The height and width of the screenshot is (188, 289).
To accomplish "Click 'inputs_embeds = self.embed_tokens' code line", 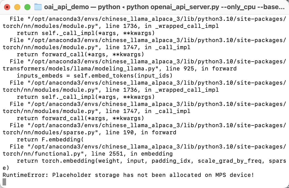I will point(95,76).
